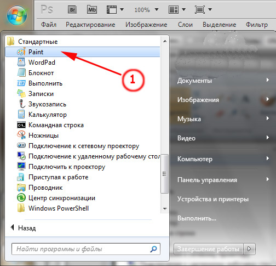
Task: Click the network projector connection icon
Action: (x=21, y=145)
